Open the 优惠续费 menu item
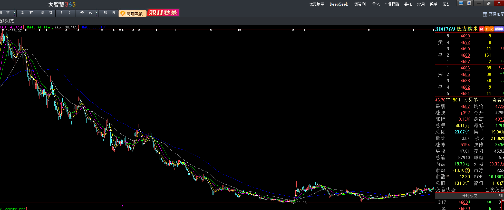The height and width of the screenshot is (210, 504). tap(317, 4)
